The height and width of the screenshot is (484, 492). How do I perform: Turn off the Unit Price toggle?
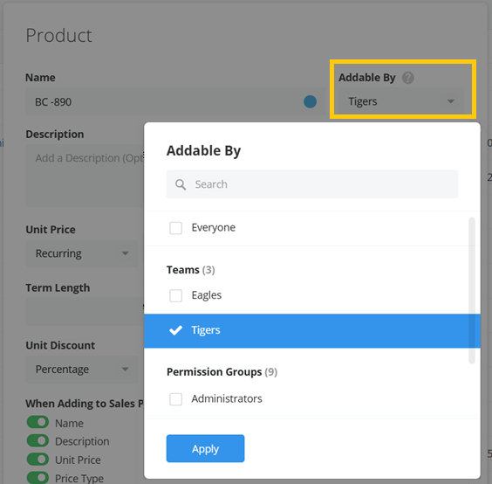coord(38,460)
